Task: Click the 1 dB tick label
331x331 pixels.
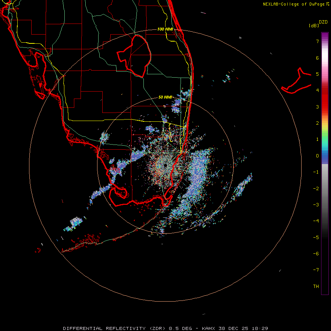Action: click(x=317, y=139)
